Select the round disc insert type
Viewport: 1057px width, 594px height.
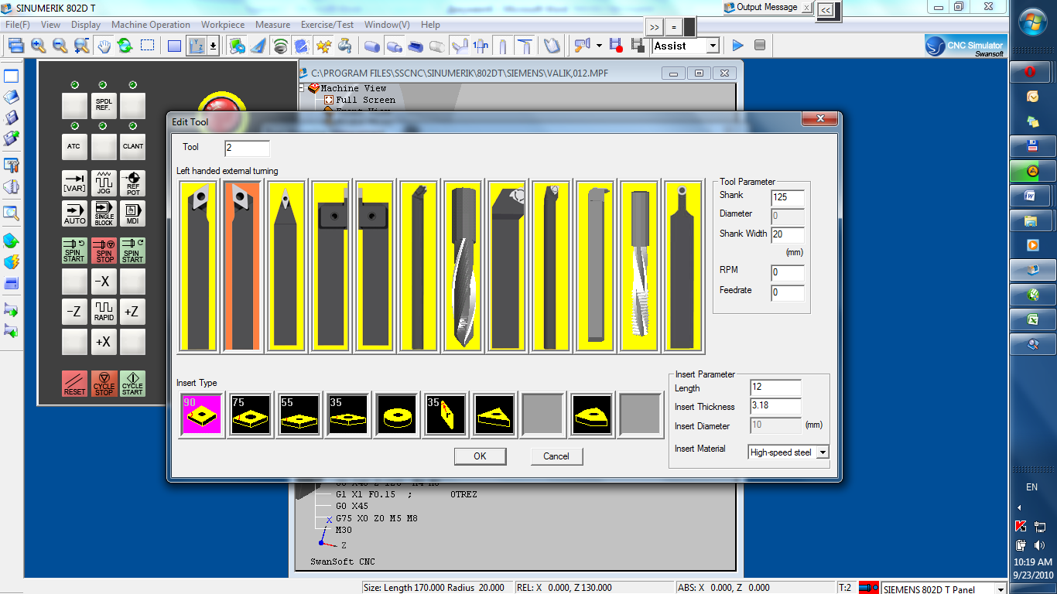397,415
